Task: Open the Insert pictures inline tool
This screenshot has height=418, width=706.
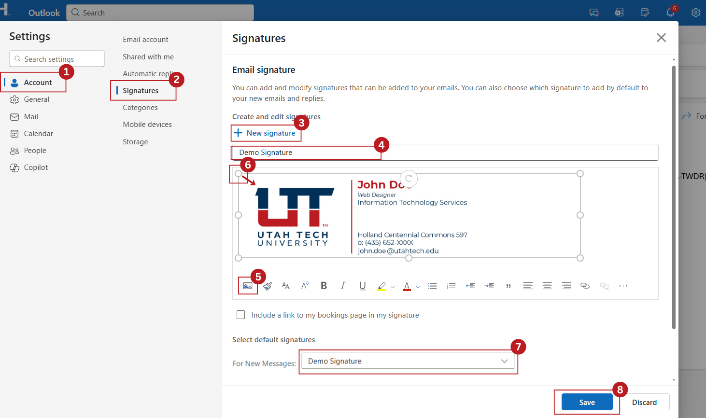Action: [x=248, y=286]
